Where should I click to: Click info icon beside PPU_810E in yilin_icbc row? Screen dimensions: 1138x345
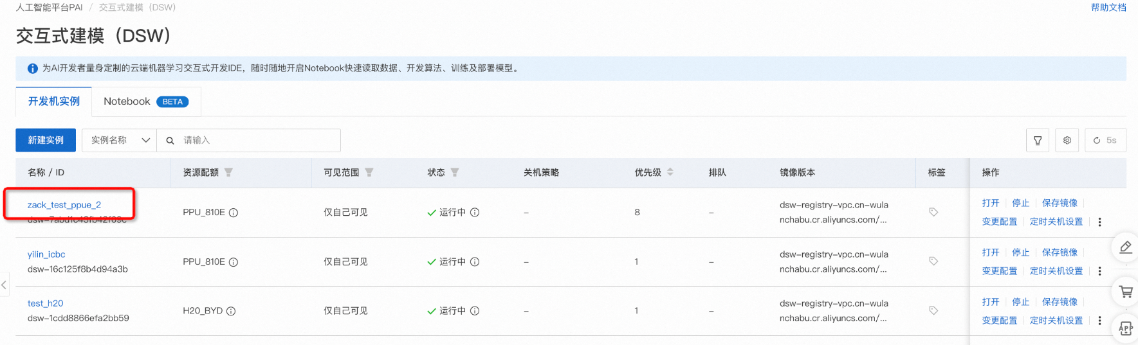(234, 262)
